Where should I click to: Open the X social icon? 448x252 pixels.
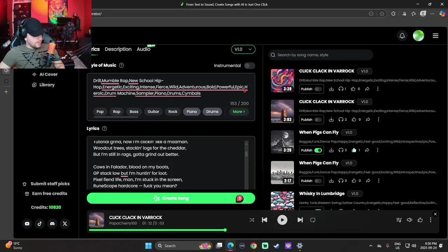click(x=65, y=224)
